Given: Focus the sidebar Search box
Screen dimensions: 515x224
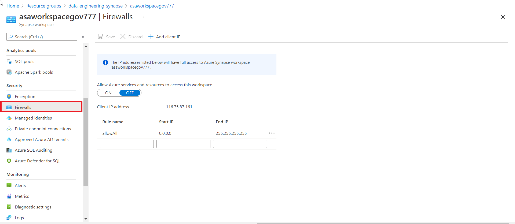Looking at the screenshot, I should pyautogui.click(x=42, y=37).
